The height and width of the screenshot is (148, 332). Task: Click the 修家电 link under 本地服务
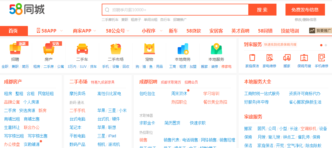[226, 66]
